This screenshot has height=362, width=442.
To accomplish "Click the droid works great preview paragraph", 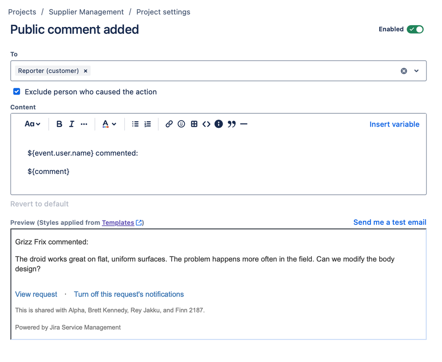I will point(205,264).
